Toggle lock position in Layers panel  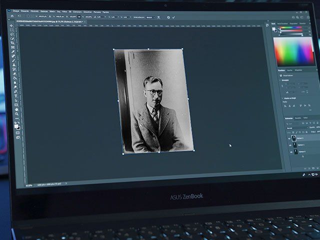point(300,132)
